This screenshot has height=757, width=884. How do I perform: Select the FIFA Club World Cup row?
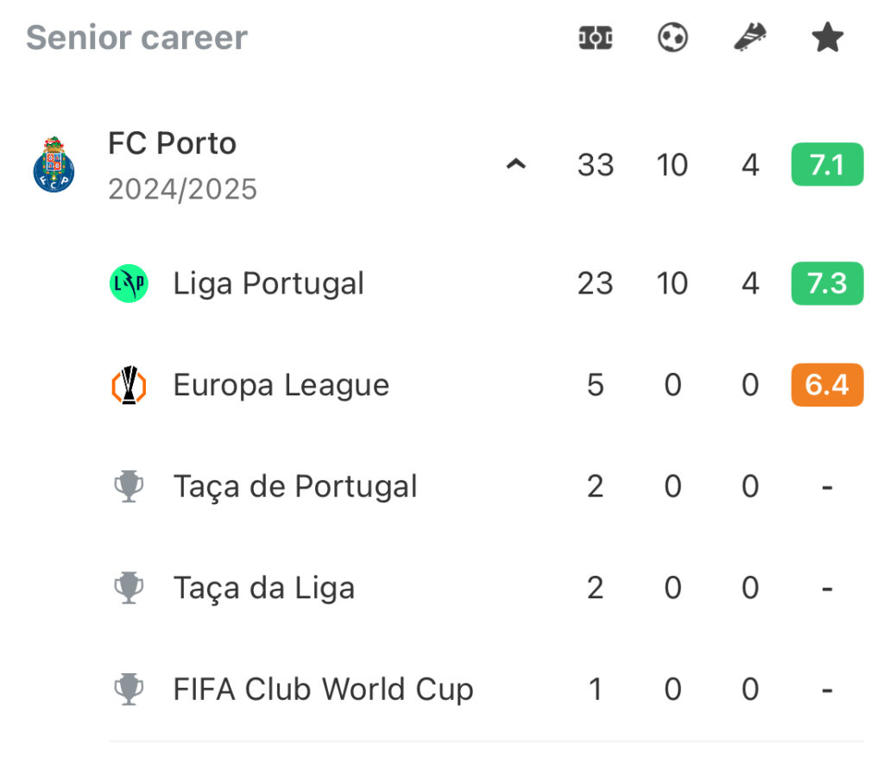pos(486,690)
